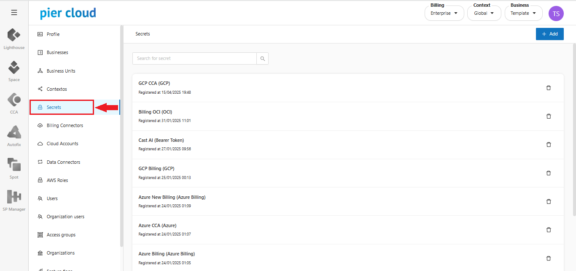Open the Cloud Accounts menu item
This screenshot has height=271, width=576.
click(x=62, y=144)
